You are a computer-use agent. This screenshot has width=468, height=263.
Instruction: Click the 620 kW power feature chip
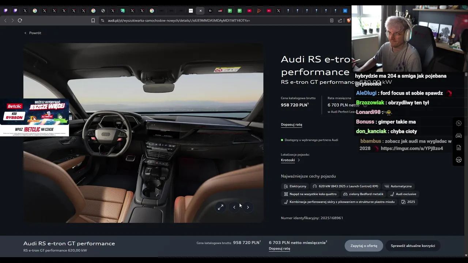point(345,186)
